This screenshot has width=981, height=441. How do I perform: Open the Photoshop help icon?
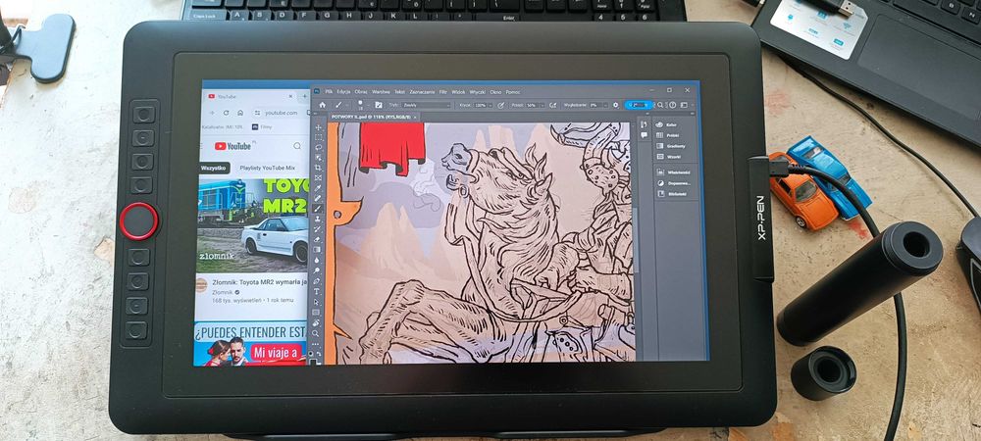(673, 105)
